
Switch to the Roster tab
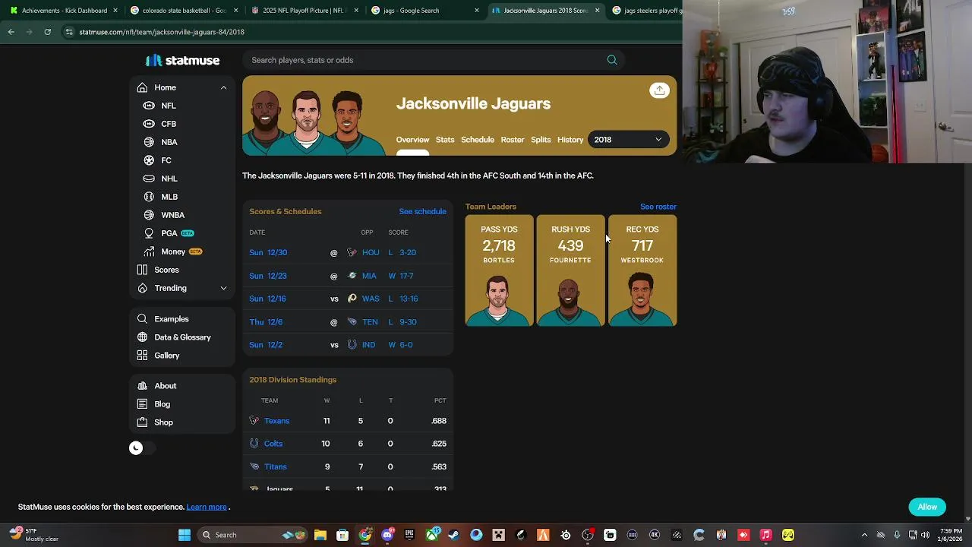click(513, 140)
